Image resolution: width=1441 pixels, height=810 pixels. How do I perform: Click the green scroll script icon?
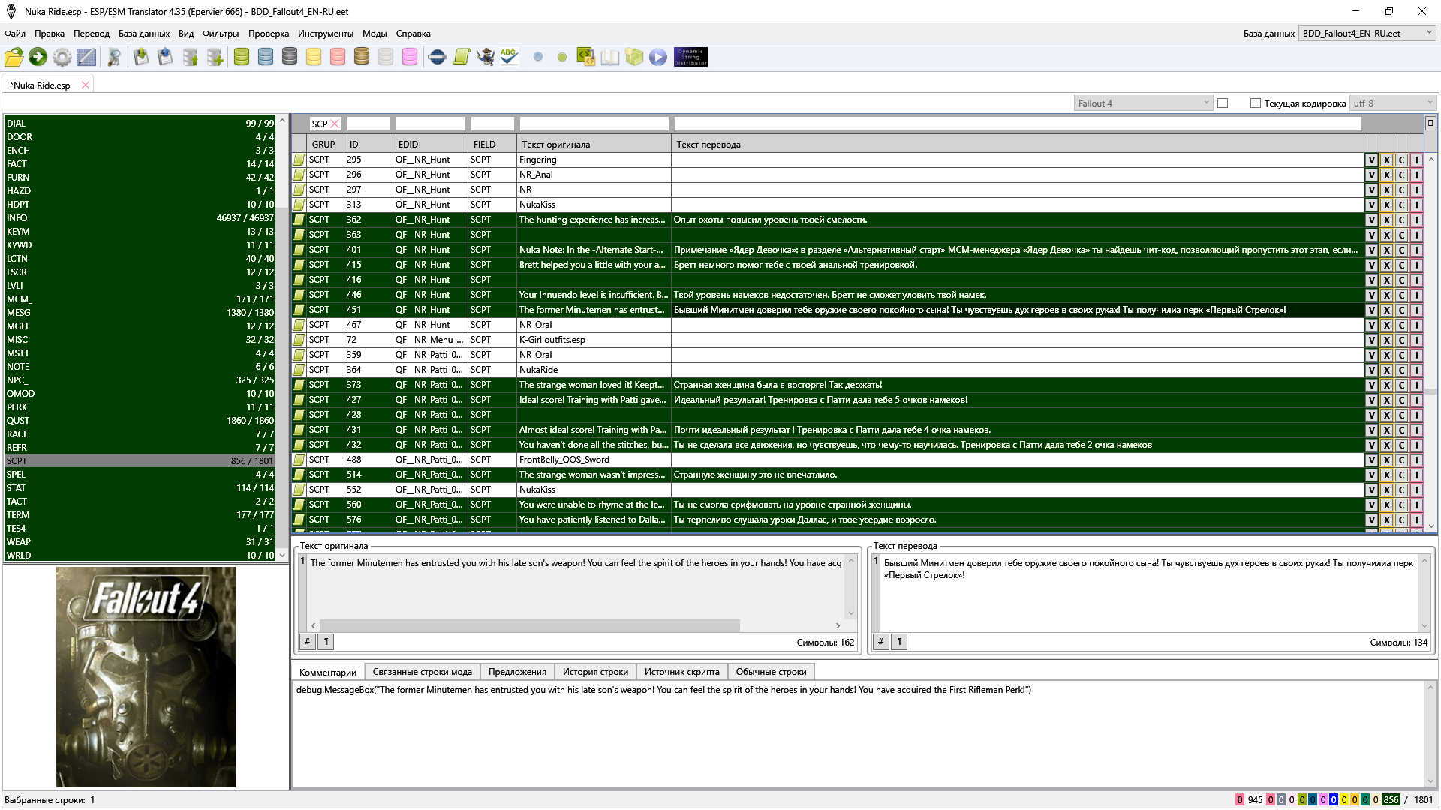pos(462,57)
